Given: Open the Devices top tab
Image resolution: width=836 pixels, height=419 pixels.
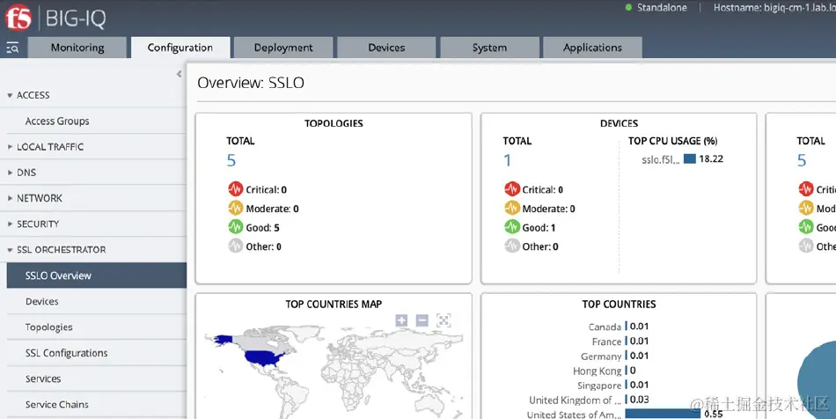Looking at the screenshot, I should click(x=386, y=48).
